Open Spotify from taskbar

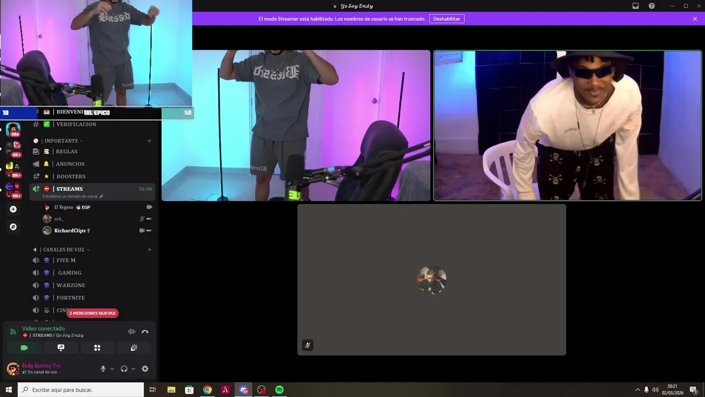[x=279, y=390]
